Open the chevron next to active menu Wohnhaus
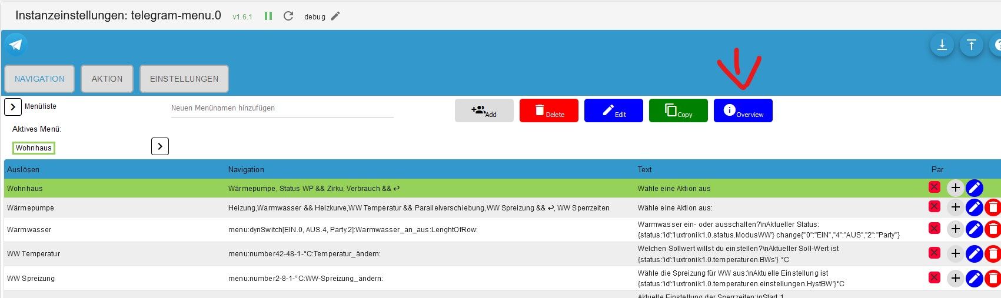1001x298 pixels. point(160,146)
